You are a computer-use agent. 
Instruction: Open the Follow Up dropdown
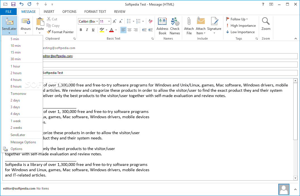[x=237, y=19]
